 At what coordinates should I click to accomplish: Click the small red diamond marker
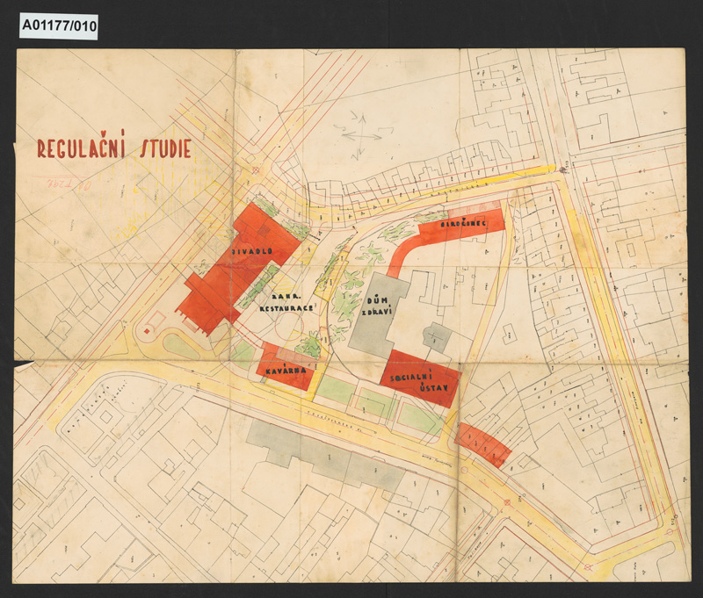click(x=147, y=331)
